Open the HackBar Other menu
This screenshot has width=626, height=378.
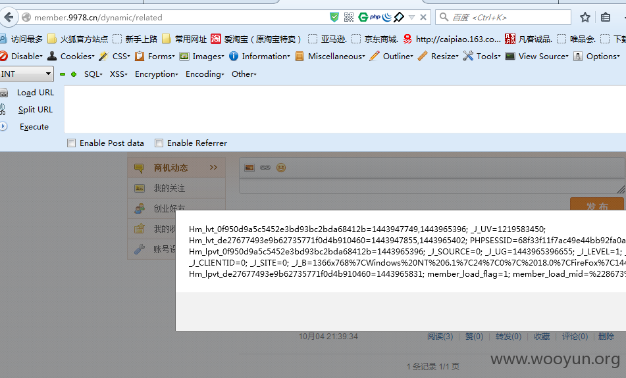point(244,74)
